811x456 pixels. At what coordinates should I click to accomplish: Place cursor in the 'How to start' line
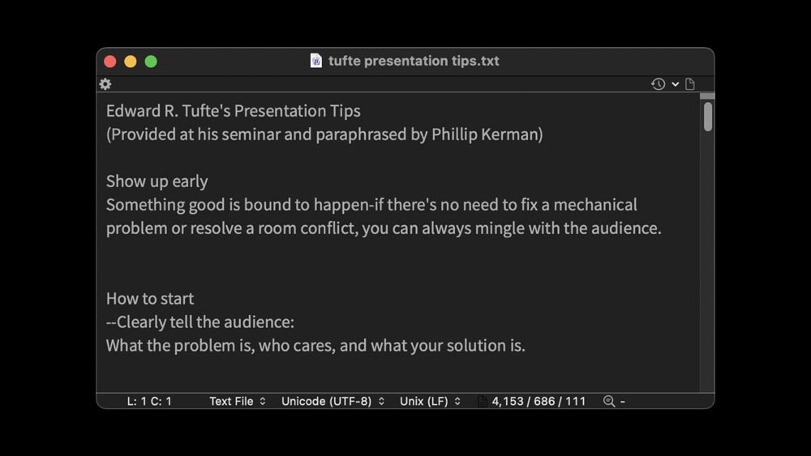coord(150,299)
